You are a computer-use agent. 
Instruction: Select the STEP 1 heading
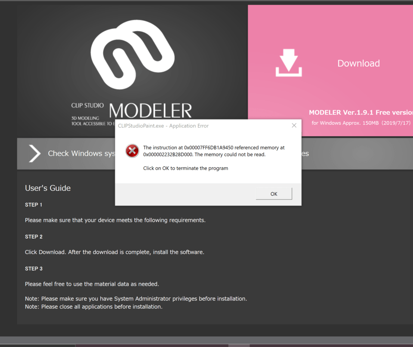click(34, 205)
